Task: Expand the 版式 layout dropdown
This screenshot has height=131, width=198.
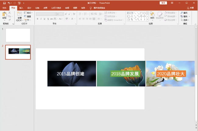Action: pyautogui.click(x=28, y=13)
